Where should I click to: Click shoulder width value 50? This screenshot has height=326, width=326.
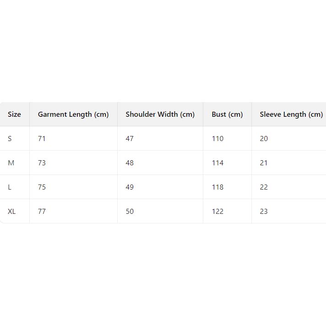click(130, 212)
